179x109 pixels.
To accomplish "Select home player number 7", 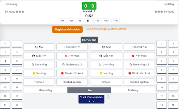I will 17,70.
